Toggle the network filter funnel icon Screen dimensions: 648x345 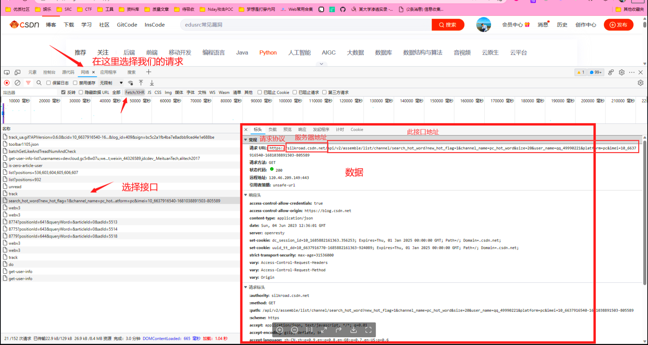pos(28,83)
